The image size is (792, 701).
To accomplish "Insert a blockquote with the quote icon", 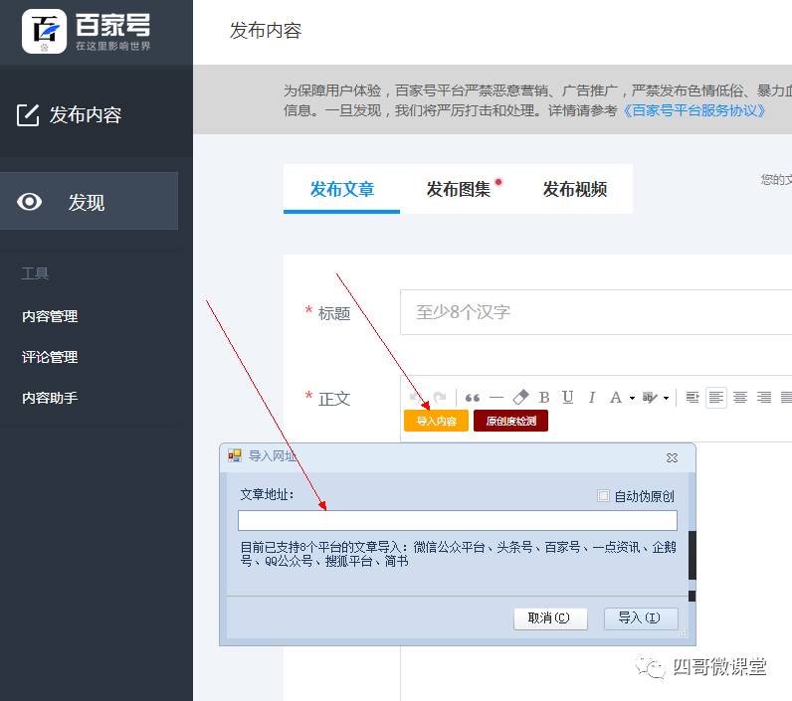I will [x=473, y=398].
